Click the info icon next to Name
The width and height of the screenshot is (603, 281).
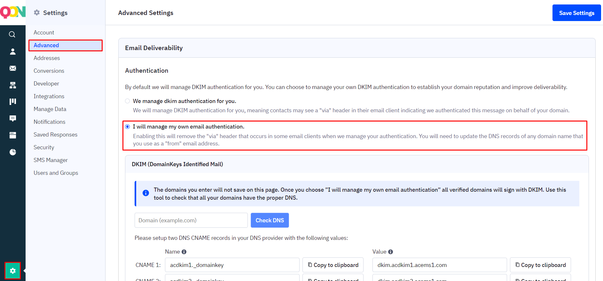(x=184, y=252)
